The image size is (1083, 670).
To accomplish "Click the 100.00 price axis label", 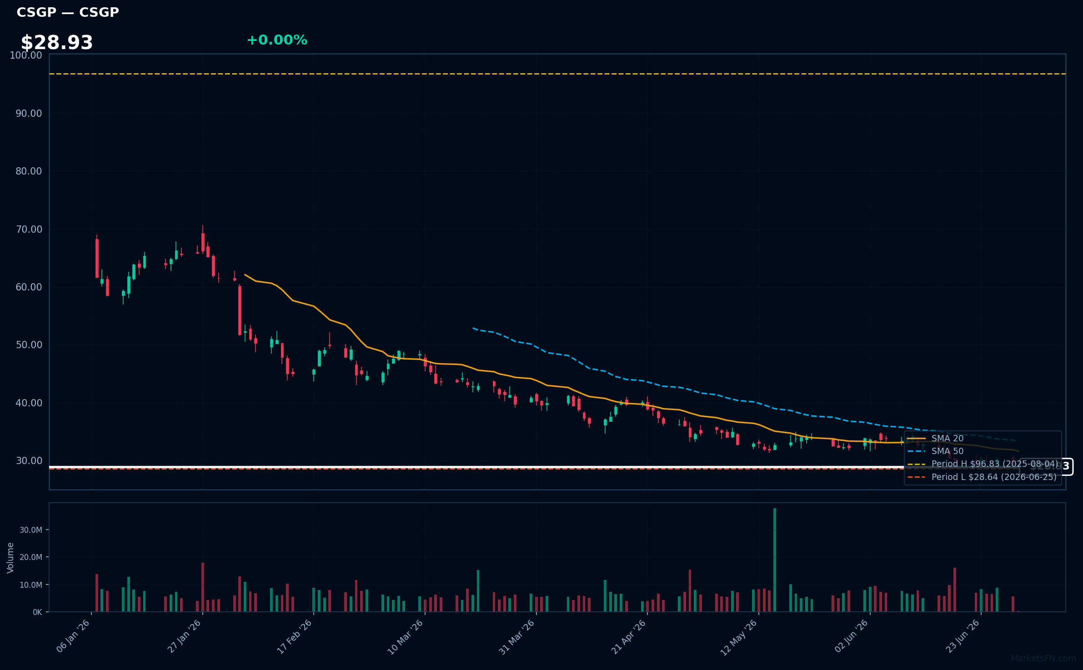I will (26, 55).
